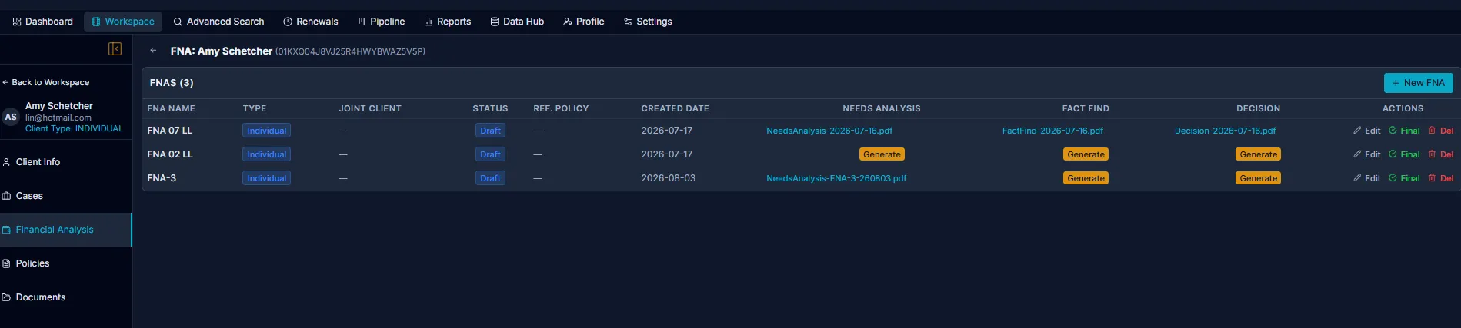Click the FNAS (3) panel heading
1461x328 pixels.
(x=172, y=82)
